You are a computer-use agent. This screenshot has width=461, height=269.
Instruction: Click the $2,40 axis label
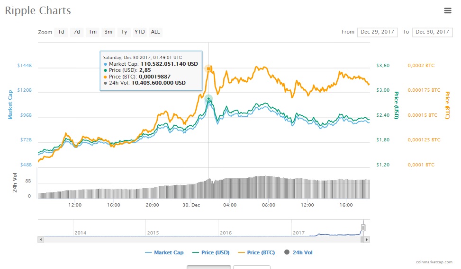[x=383, y=115]
